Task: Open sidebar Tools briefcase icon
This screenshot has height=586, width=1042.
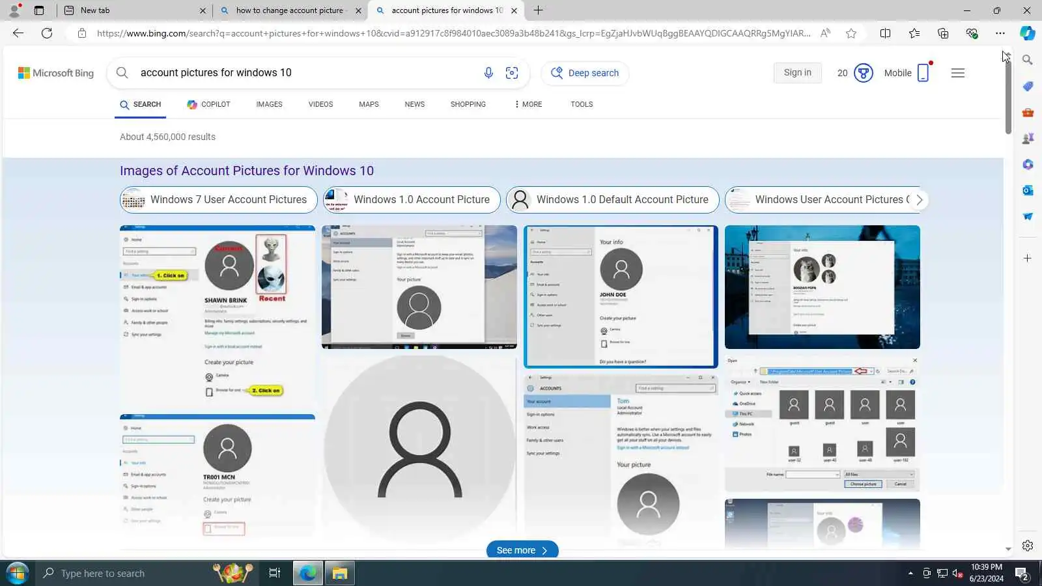Action: (x=1028, y=113)
